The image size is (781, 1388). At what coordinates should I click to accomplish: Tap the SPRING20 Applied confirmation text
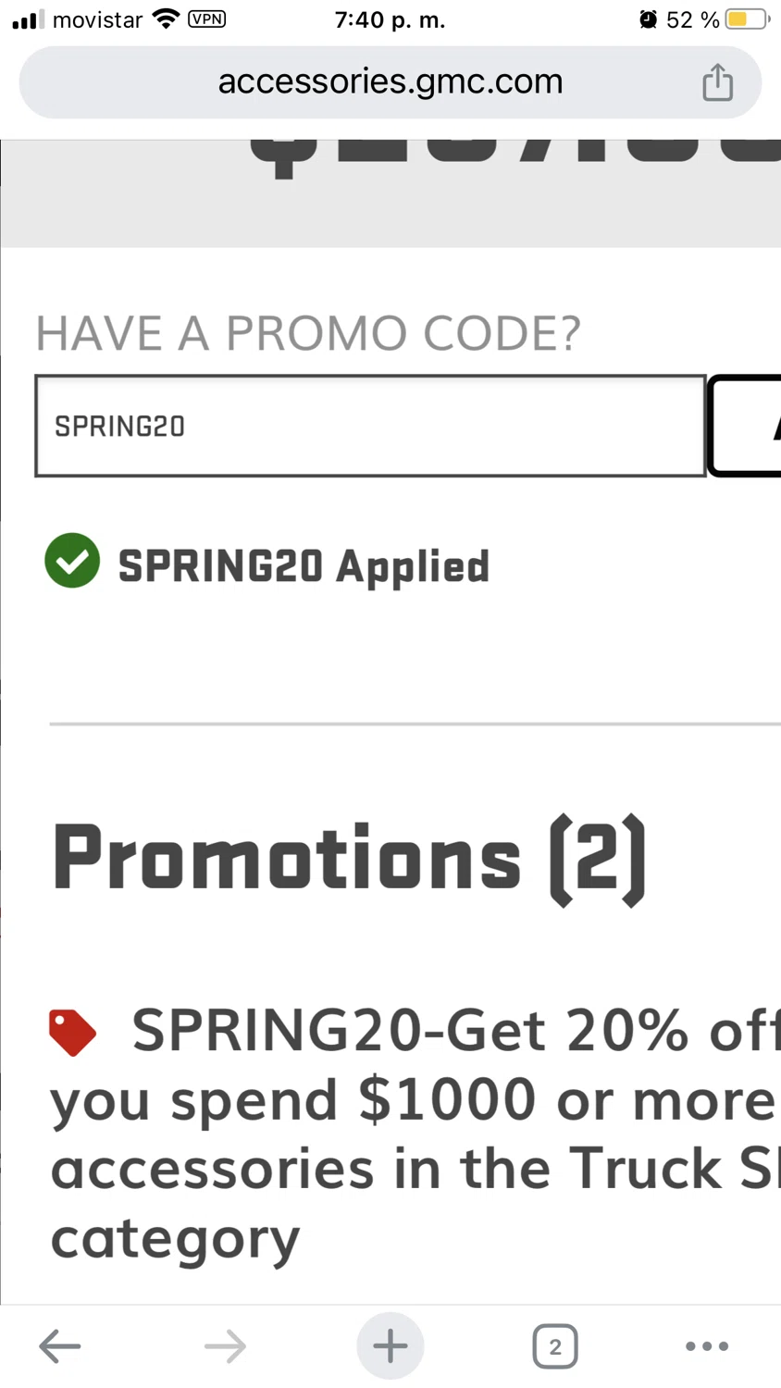(304, 566)
